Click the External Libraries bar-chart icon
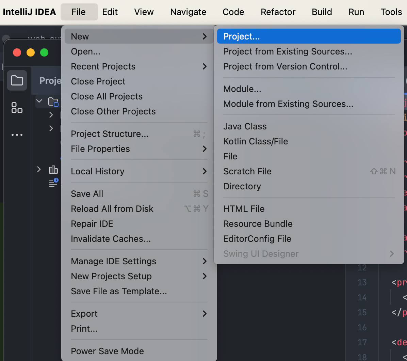This screenshot has height=361, width=407. pos(53,169)
